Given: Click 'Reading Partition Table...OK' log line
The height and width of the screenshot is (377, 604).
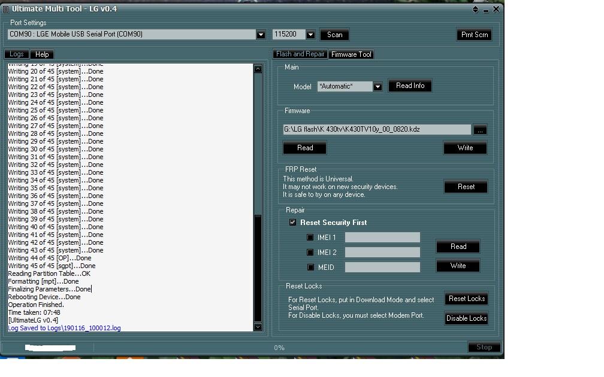Looking at the screenshot, I should pos(49,273).
